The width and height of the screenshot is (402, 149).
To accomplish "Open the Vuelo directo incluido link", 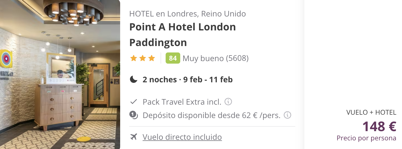I will click(182, 137).
